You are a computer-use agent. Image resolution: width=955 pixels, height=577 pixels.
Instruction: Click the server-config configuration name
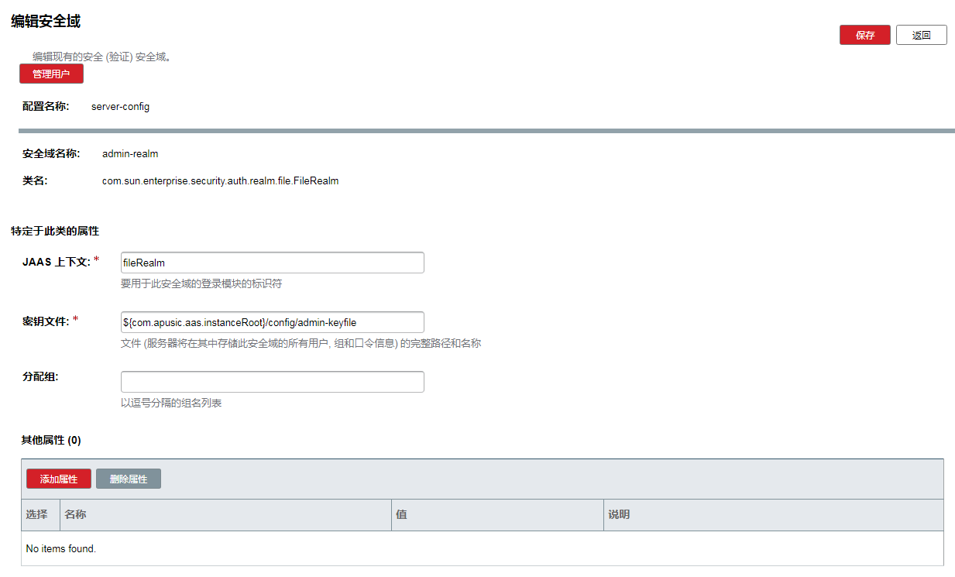point(120,107)
